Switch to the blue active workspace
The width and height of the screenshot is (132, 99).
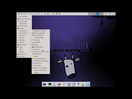[98, 14]
